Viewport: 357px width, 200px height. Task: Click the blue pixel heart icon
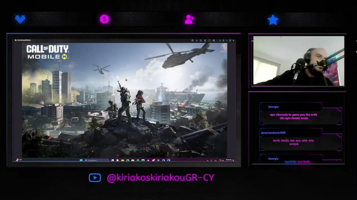tap(20, 19)
